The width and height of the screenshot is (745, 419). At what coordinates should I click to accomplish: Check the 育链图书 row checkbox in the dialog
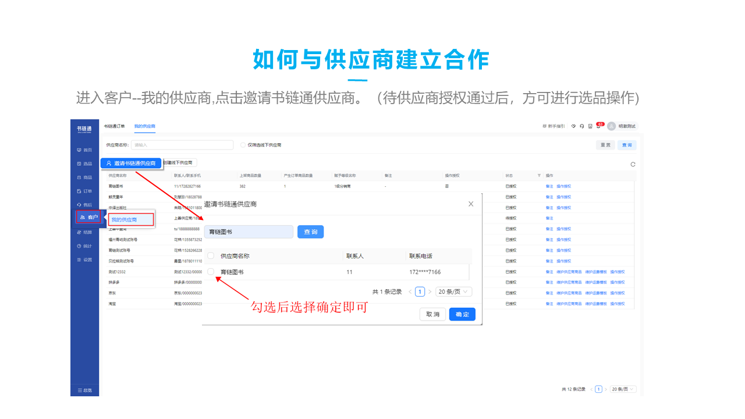pos(211,272)
